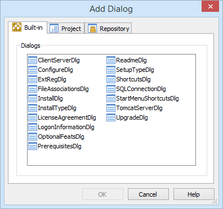Choose PrerequisitesDlg entry text
Viewport: 223px width, 209px height.
[60, 146]
